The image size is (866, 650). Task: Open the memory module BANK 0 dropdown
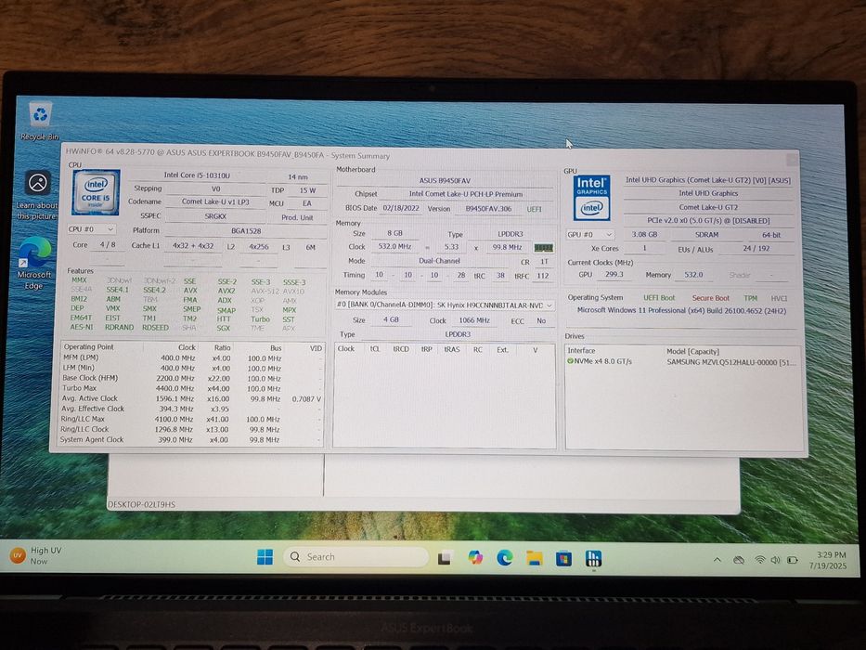click(444, 305)
